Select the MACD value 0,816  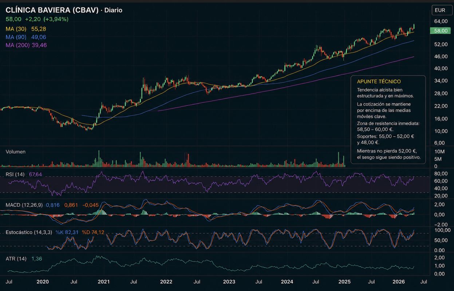[x=53, y=205]
